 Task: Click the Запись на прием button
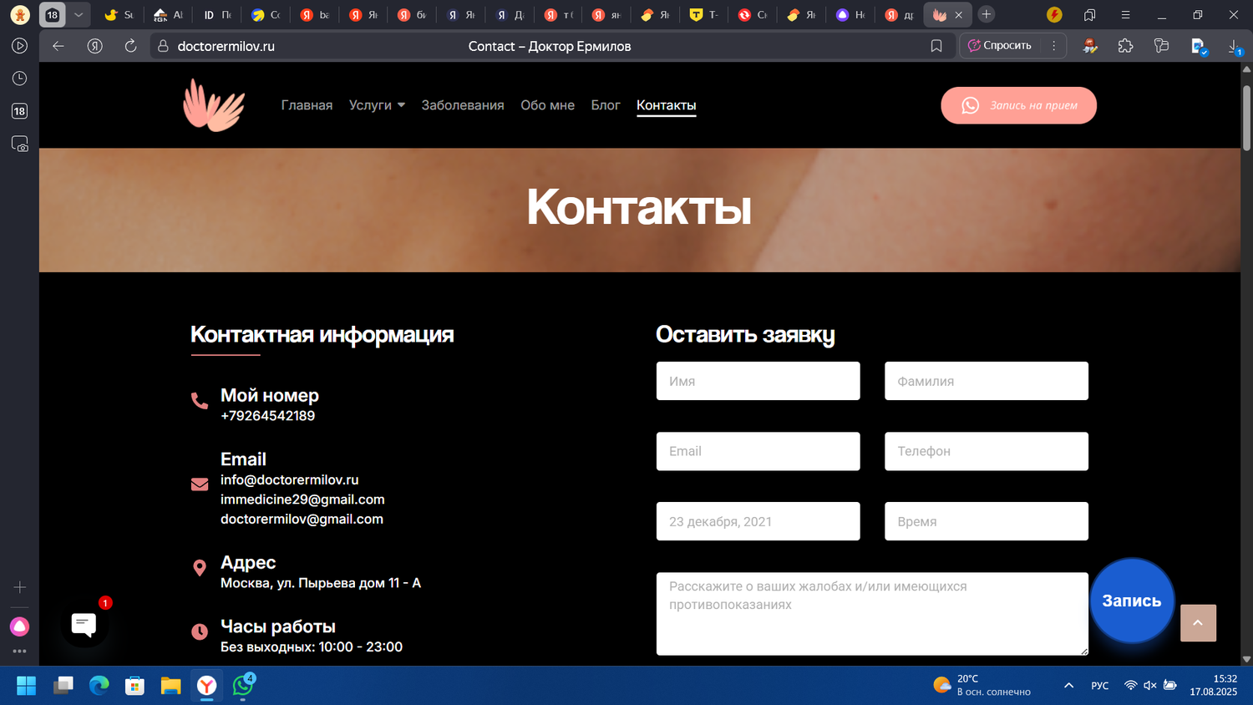(1018, 105)
